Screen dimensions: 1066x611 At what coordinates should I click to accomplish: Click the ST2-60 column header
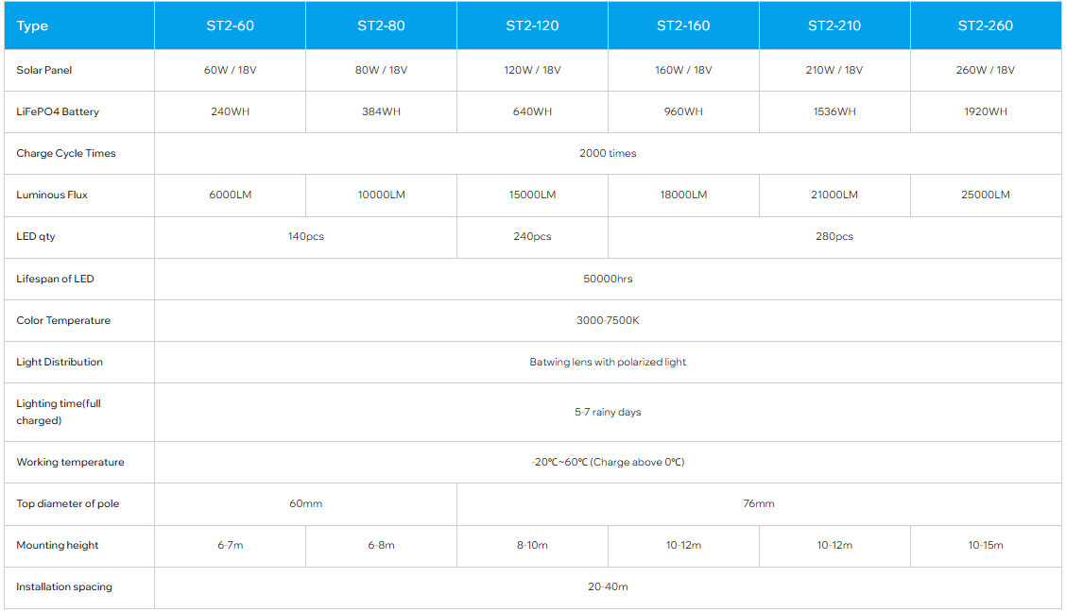click(x=230, y=25)
